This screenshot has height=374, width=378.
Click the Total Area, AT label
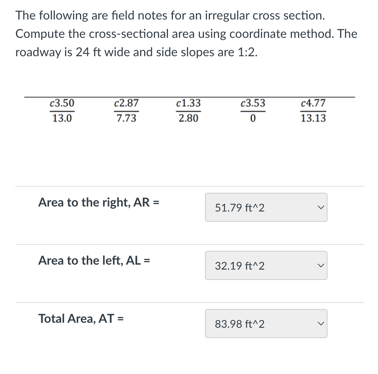81,319
